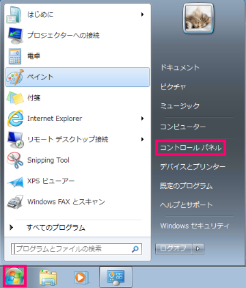Viewport: 246px width, 288px height.
Task: Expand the はじめに submenu arrow
Action: tap(142, 14)
